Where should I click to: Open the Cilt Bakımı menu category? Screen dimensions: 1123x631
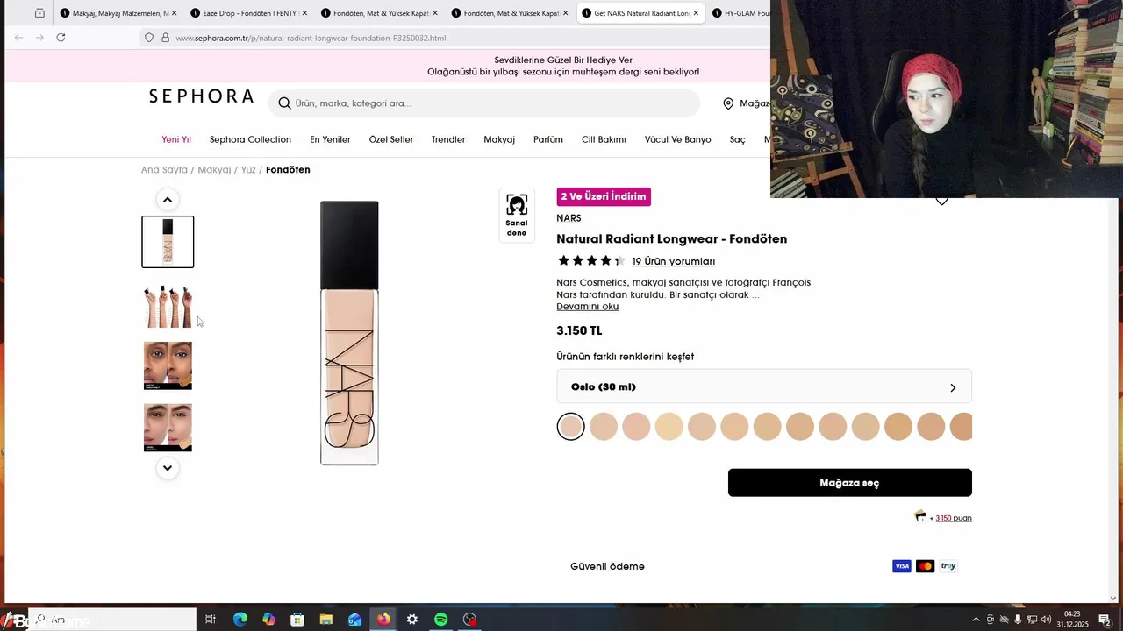[604, 139]
